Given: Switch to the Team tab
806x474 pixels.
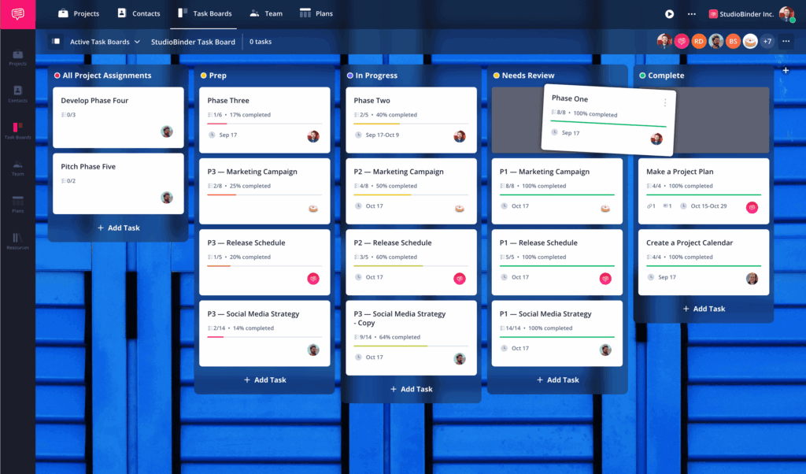Looking at the screenshot, I should tap(266, 13).
